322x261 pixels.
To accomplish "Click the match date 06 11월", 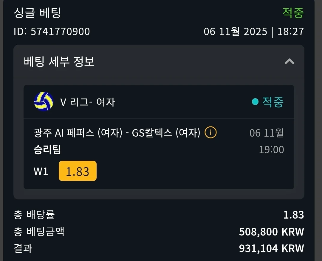I will pyautogui.click(x=267, y=133).
